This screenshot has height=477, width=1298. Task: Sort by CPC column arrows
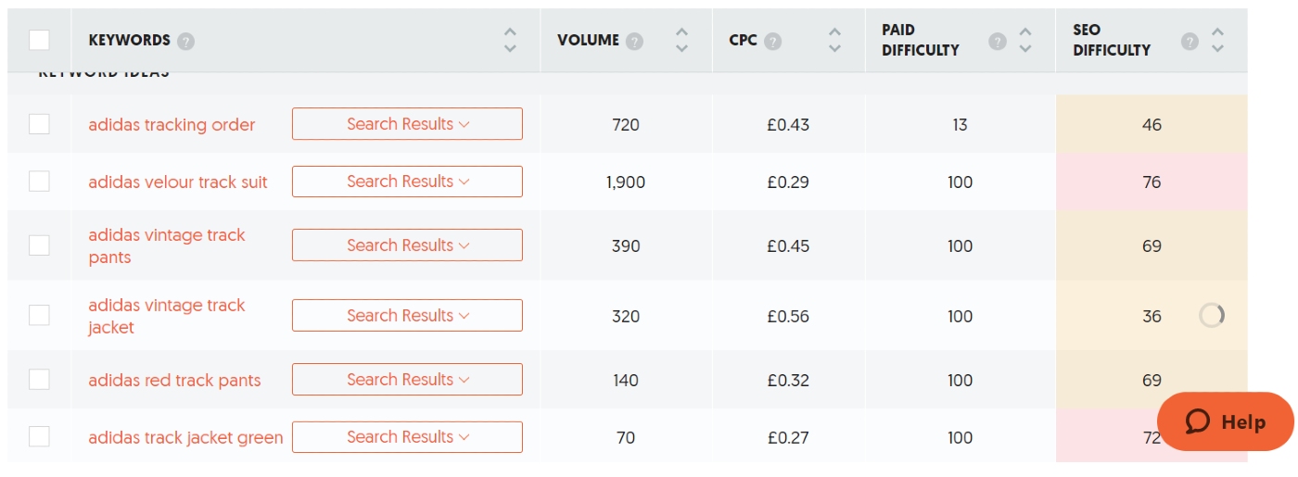tap(834, 40)
